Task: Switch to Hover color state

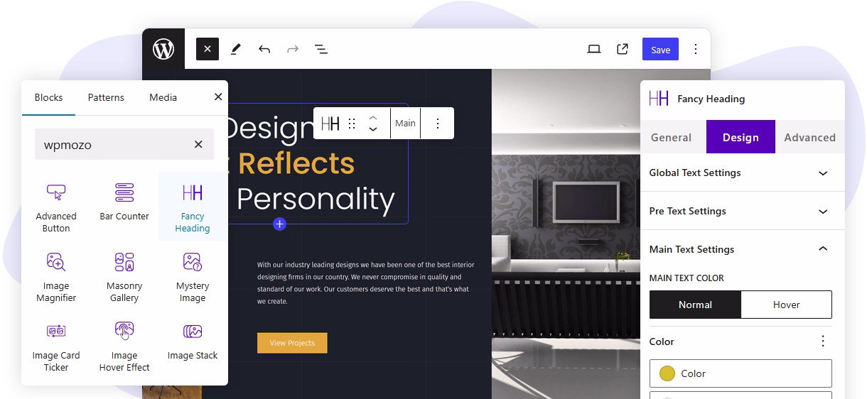Action: click(786, 305)
